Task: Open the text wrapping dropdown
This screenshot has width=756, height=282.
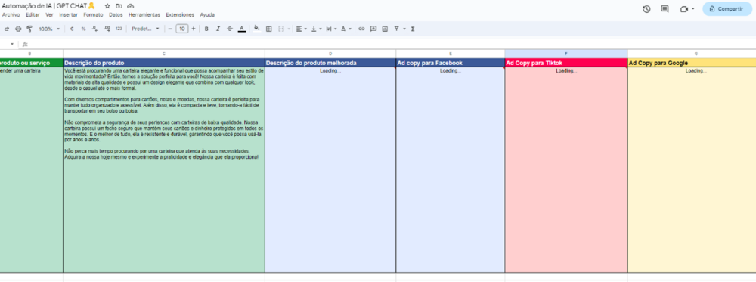Action: click(331, 29)
